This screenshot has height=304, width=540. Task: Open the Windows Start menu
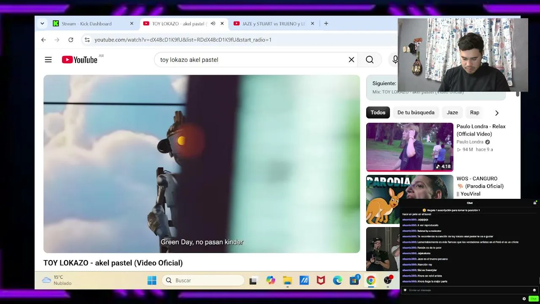pyautogui.click(x=152, y=280)
